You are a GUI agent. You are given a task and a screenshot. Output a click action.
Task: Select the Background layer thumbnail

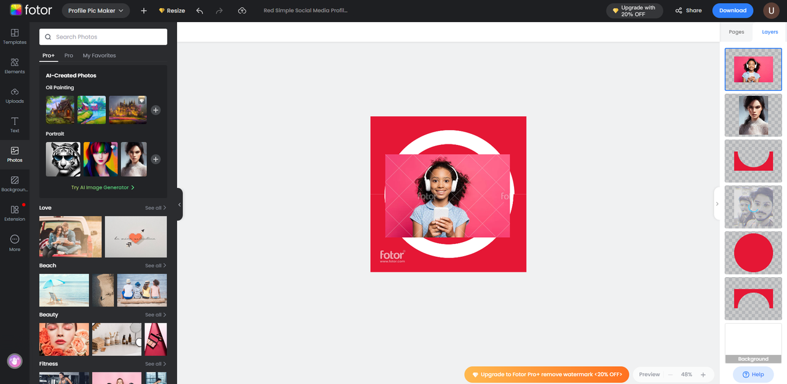click(x=753, y=343)
